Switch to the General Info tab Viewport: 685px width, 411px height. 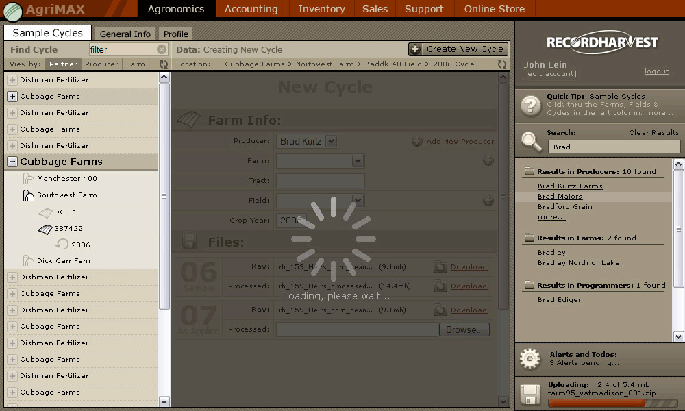[125, 34]
